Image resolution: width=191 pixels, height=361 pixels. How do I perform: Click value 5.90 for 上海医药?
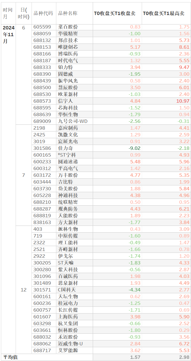pos(185,317)
